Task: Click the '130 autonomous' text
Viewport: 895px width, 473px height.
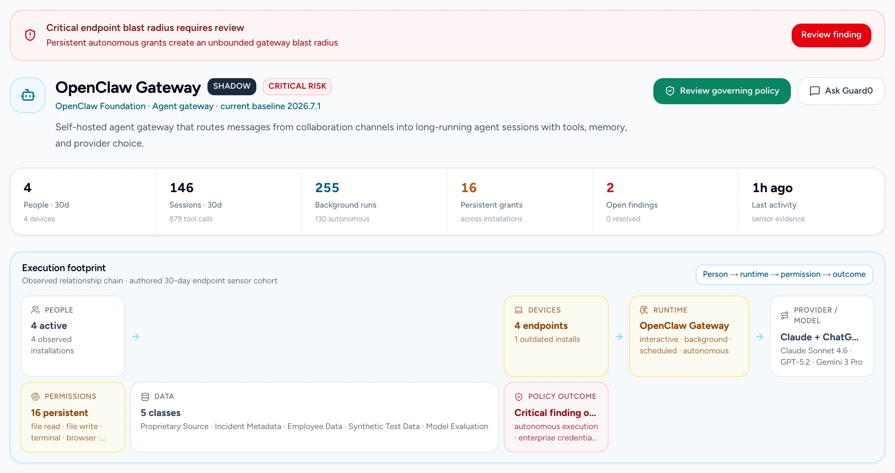Action: point(342,219)
